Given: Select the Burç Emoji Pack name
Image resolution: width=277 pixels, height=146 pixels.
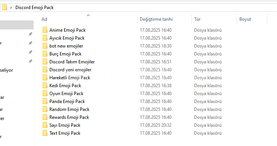Looking at the screenshot, I should click(x=65, y=54).
